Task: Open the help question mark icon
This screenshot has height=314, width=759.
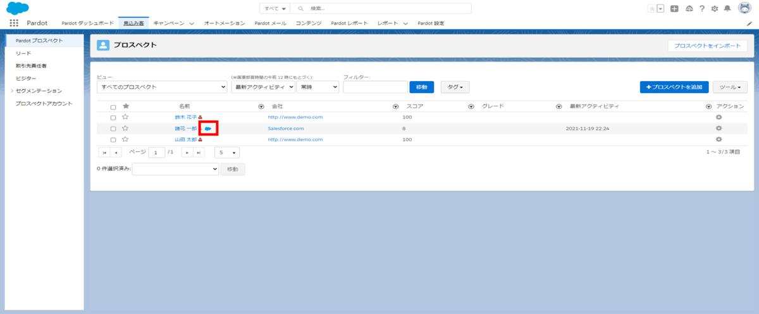Action: [702, 8]
